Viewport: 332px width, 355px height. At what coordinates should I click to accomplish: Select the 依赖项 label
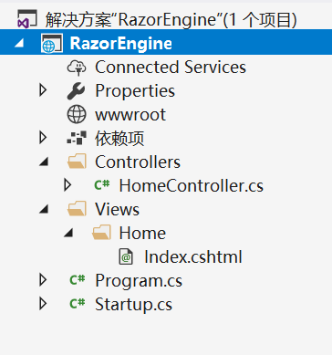click(119, 138)
